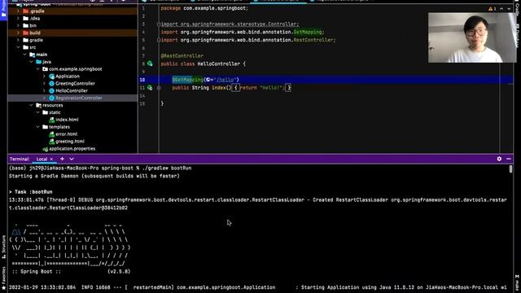Click the error.html file icon
Viewport: 521px width, 293px height.
(52, 134)
